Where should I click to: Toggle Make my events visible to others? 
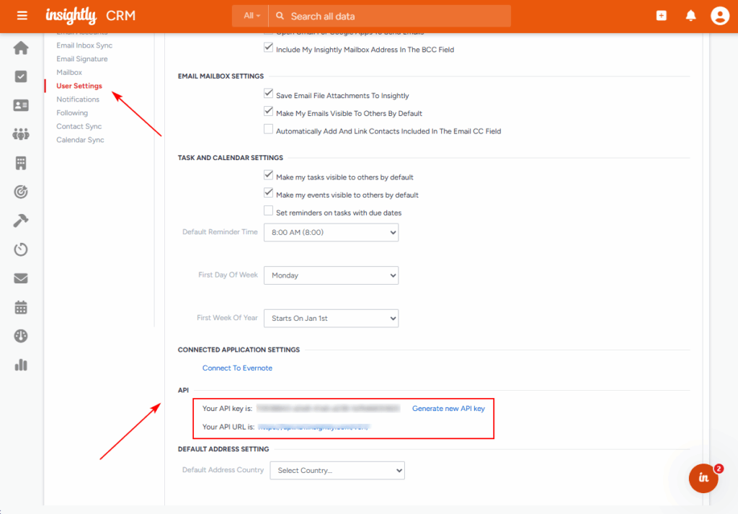269,194
